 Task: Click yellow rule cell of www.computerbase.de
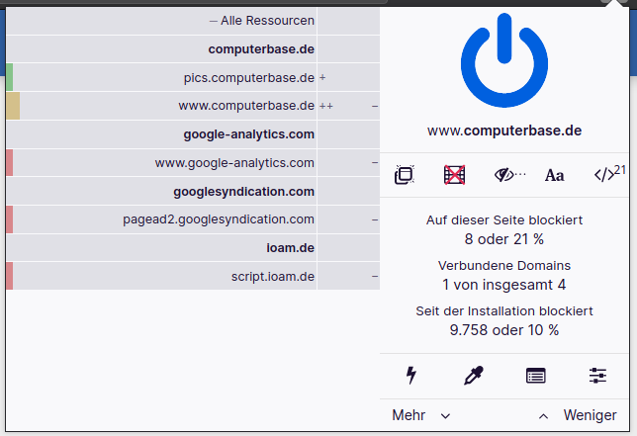[x=13, y=106]
